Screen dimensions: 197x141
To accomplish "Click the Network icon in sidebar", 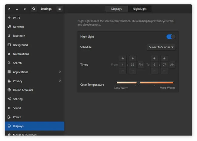I will point(9,27).
